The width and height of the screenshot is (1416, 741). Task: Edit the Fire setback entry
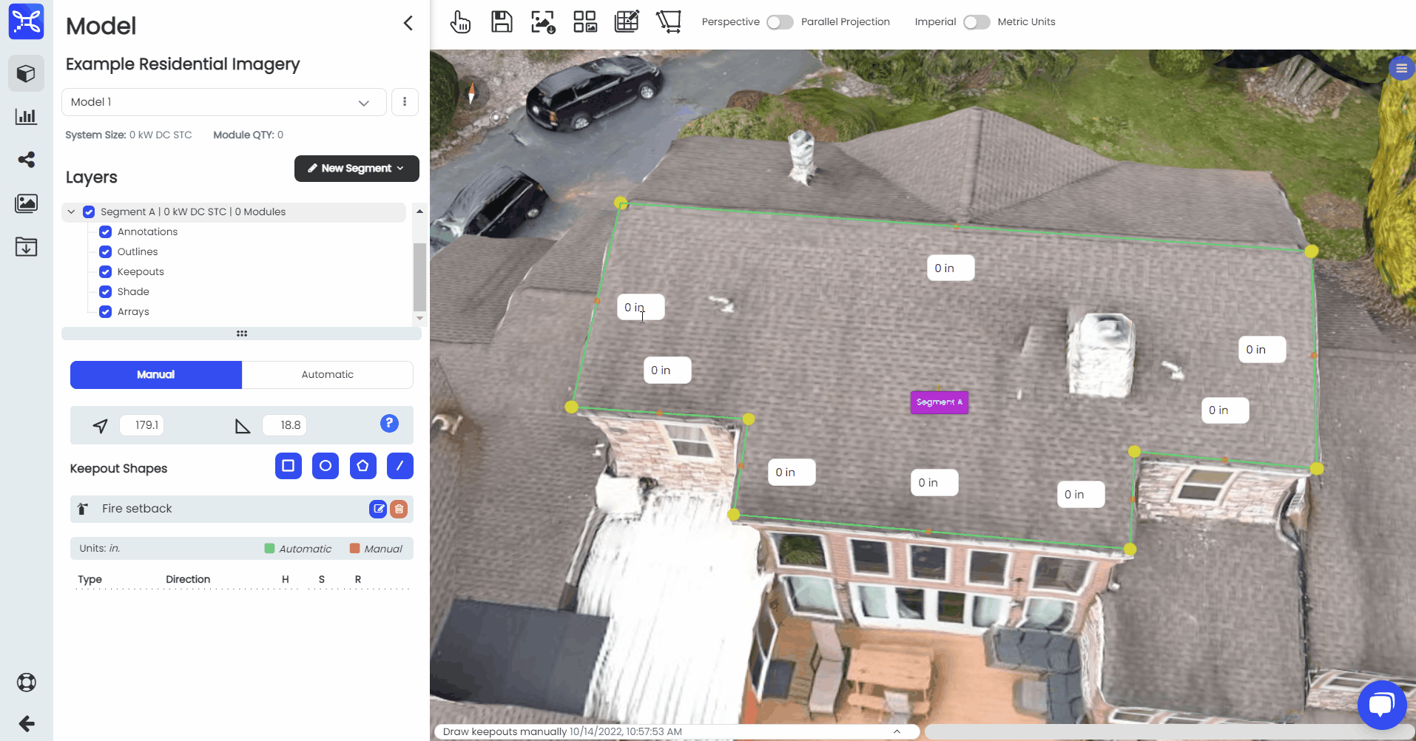click(378, 509)
